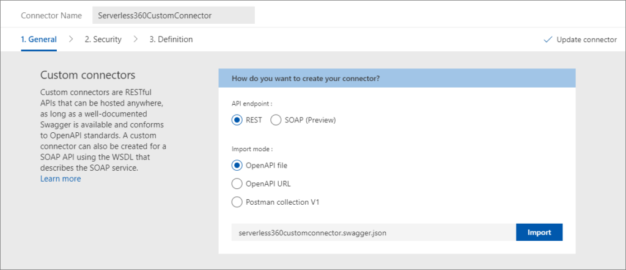Select the REST API endpoint radio button
626x270 pixels.
coord(237,120)
